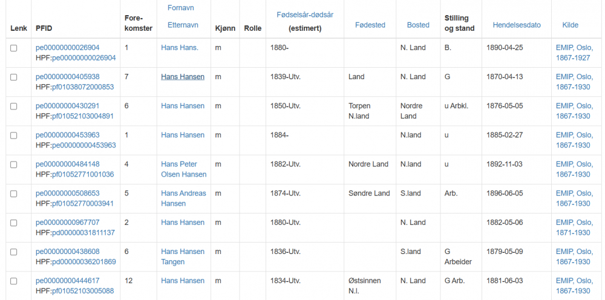Tick checkbox for pe00000000405938 row
605x300 pixels.
pos(14,77)
